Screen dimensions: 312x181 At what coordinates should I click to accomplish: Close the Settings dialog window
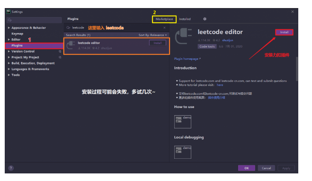pos(293,12)
